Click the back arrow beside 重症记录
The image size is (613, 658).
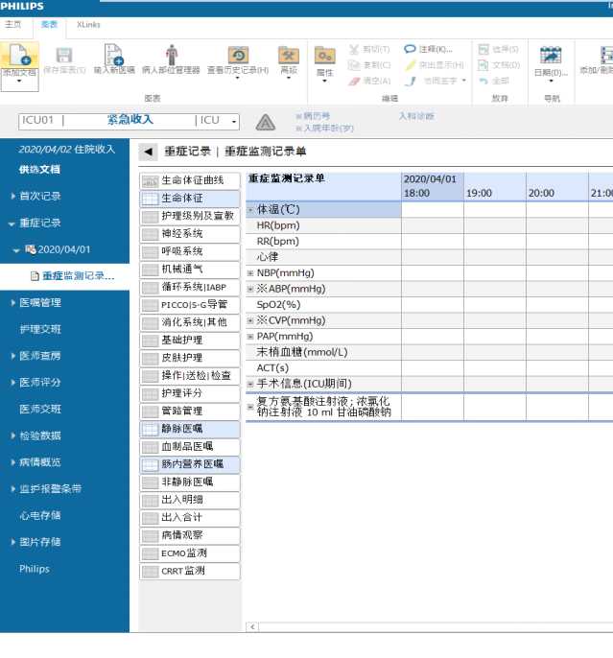(148, 152)
